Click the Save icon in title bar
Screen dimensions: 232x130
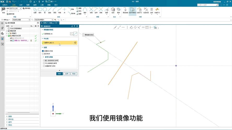tap(7, 2)
